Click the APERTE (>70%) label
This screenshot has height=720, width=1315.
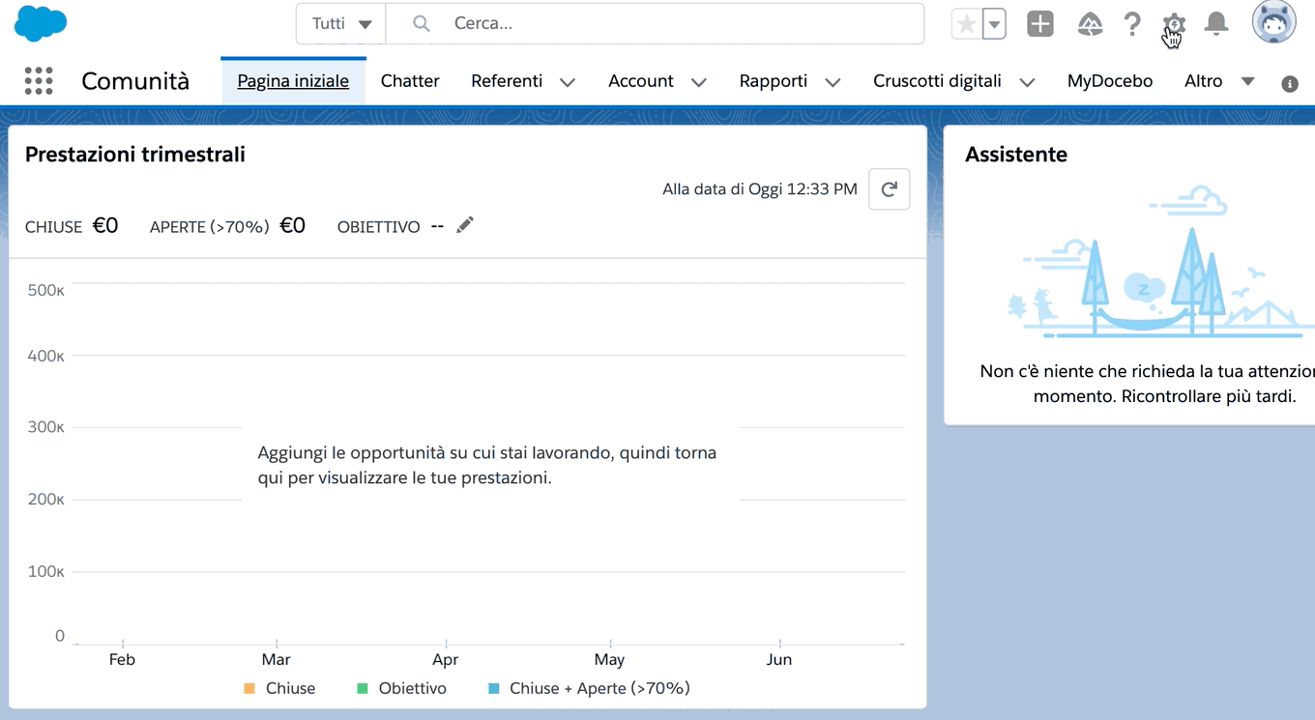pos(209,227)
